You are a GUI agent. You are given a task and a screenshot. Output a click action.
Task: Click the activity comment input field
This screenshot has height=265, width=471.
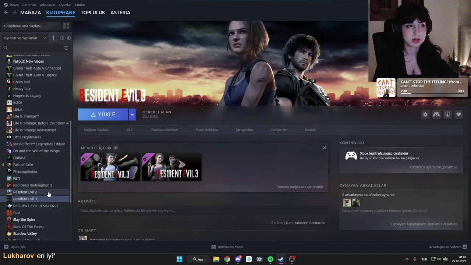coord(202,211)
